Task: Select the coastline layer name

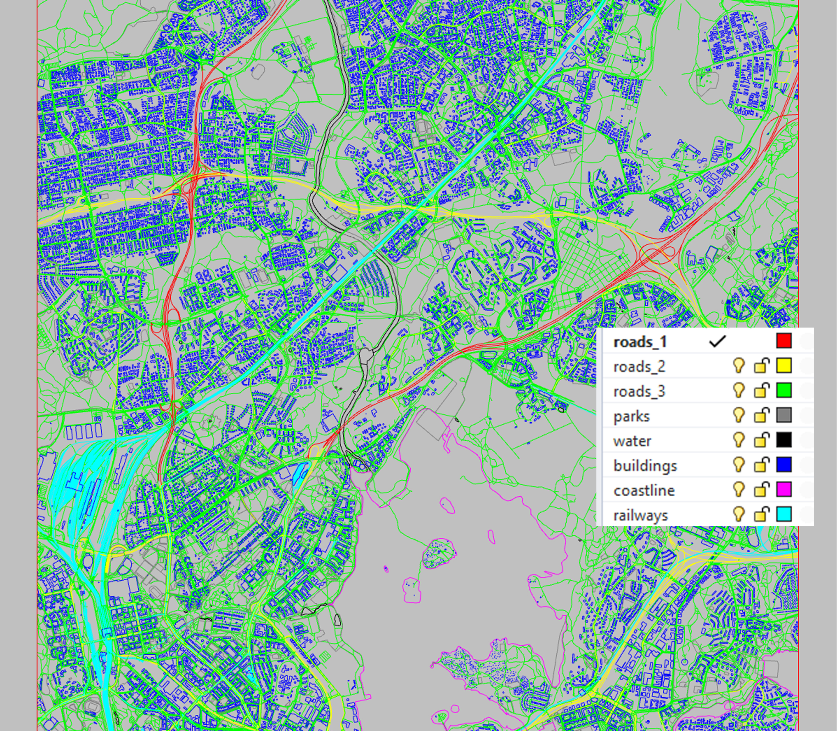Action: [644, 490]
